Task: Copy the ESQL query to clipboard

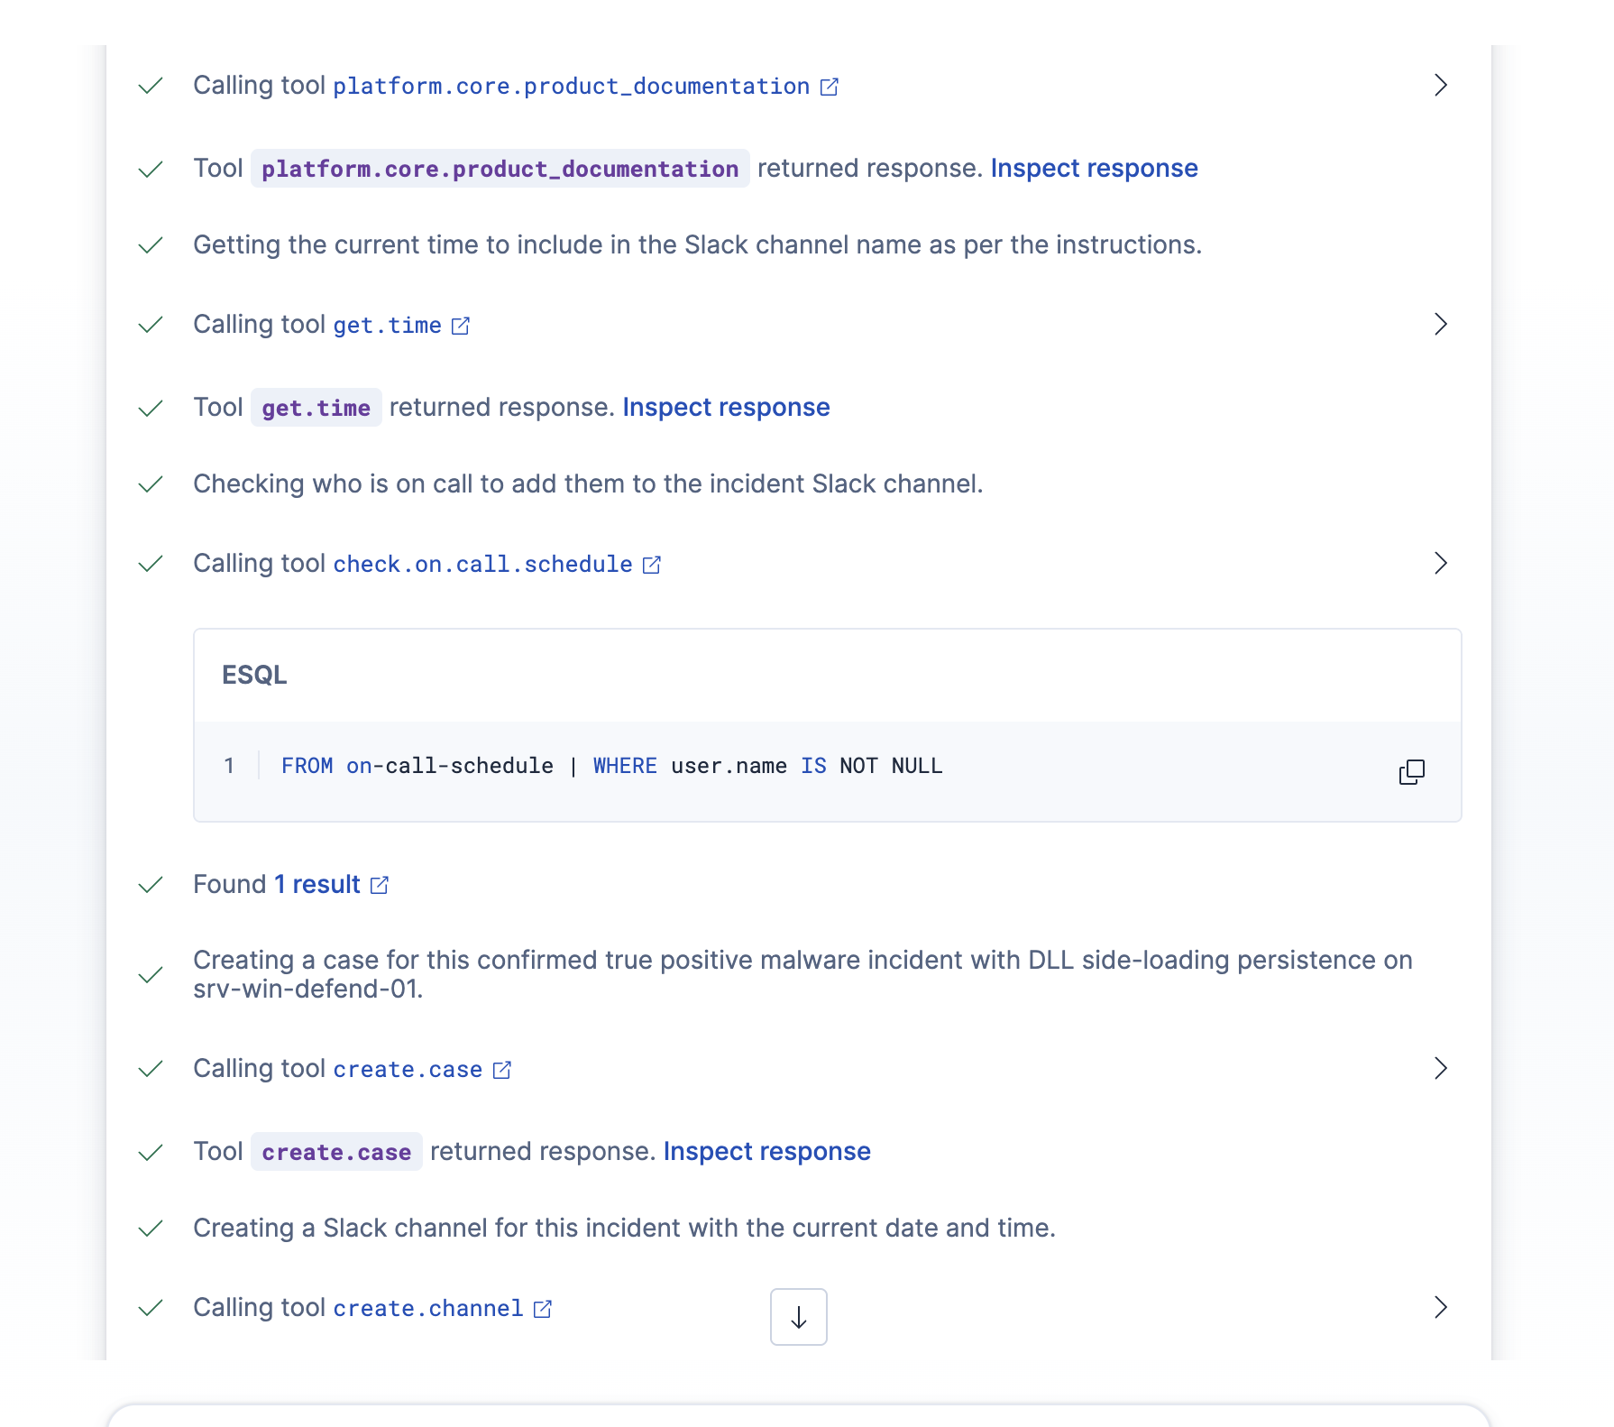Action: [x=1411, y=772]
